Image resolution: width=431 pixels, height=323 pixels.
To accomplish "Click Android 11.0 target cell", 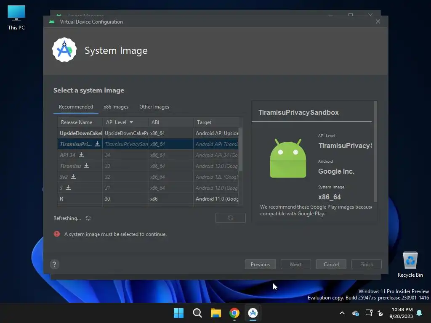I will (216, 199).
